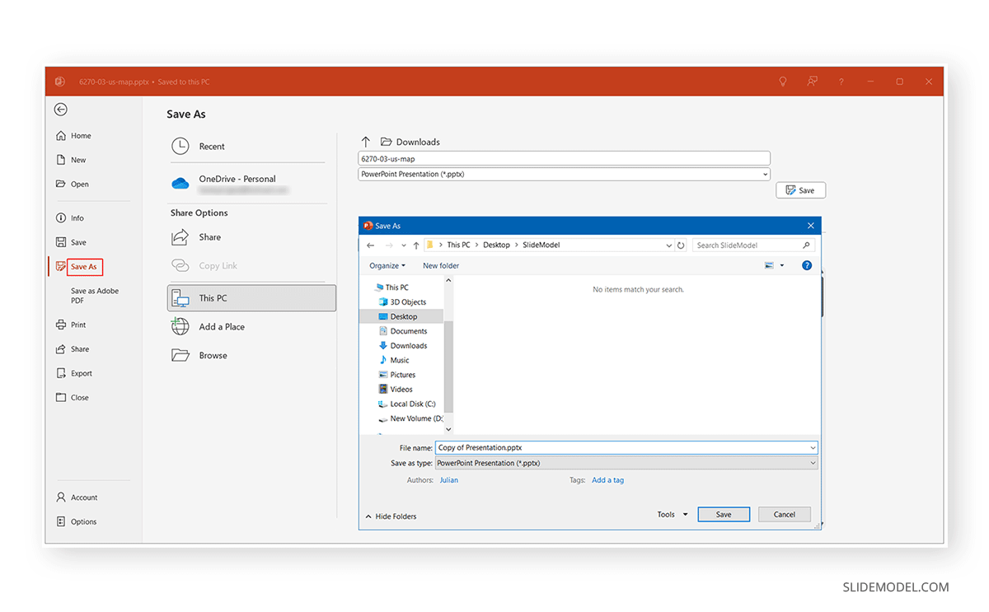Open the Export menu item
This screenshot has height=612, width=989.
81,373
